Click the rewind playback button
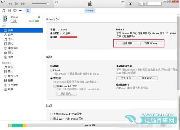This screenshot has height=130, width=180. (10, 4)
